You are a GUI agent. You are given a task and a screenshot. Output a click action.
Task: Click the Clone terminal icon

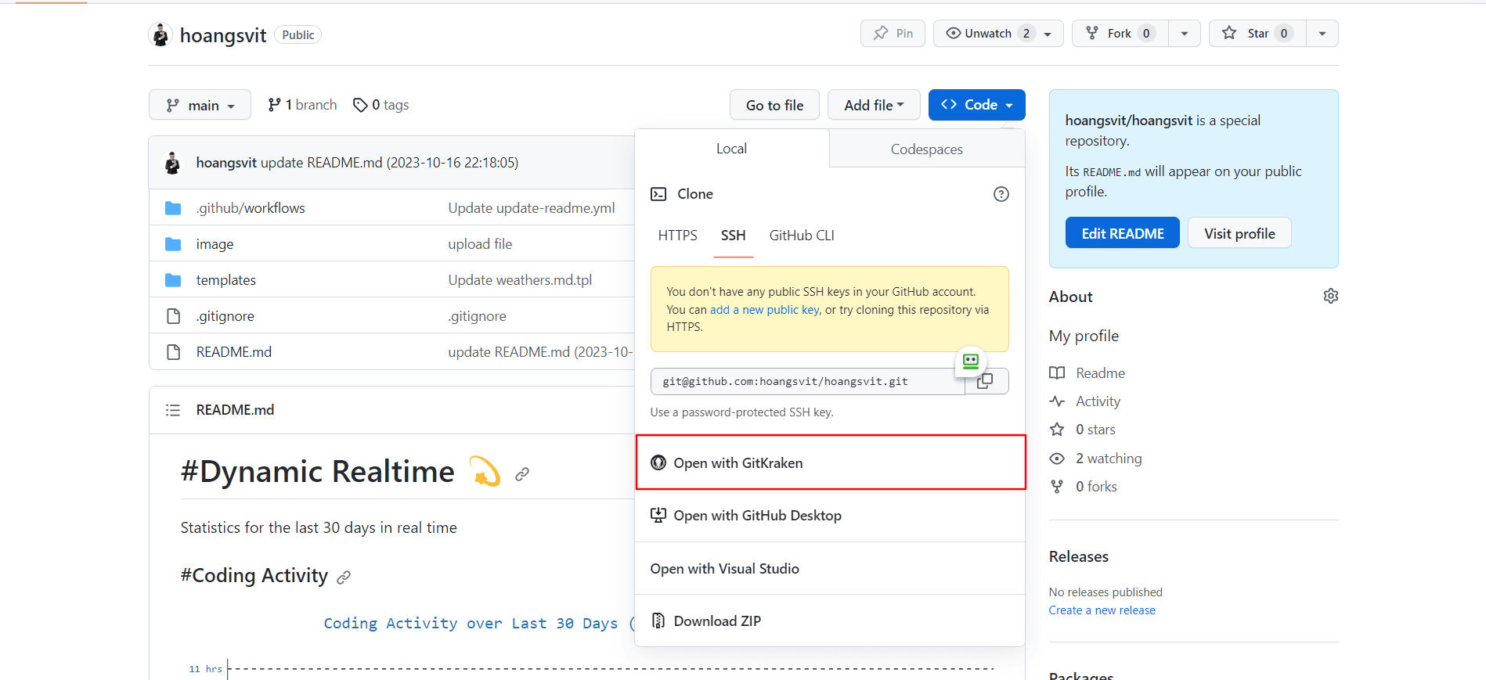(x=658, y=194)
